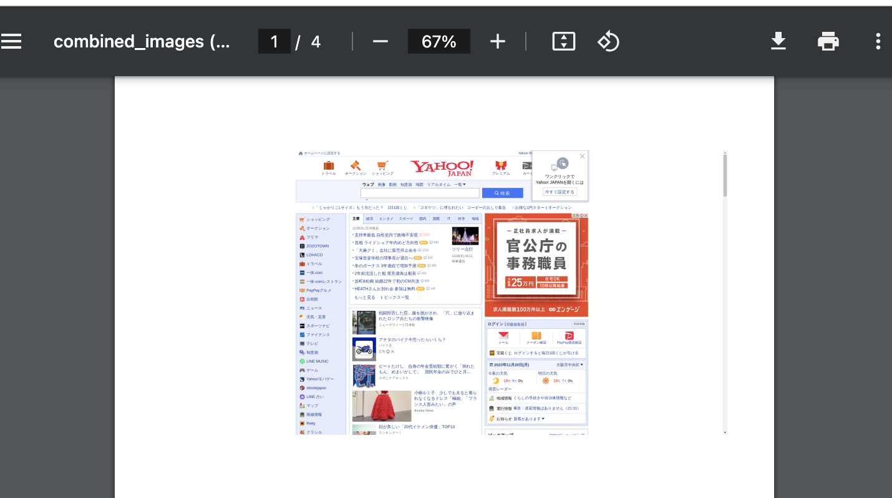
Task: Open 一休.com in the left sidebar
Action: click(x=314, y=273)
